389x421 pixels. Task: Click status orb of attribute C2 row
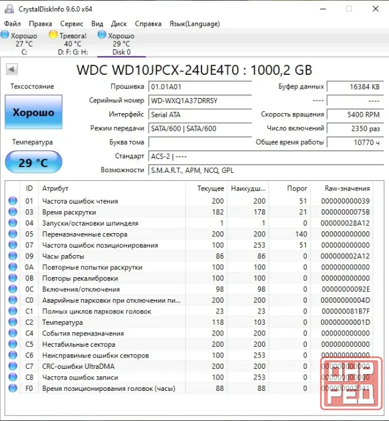pos(13,322)
